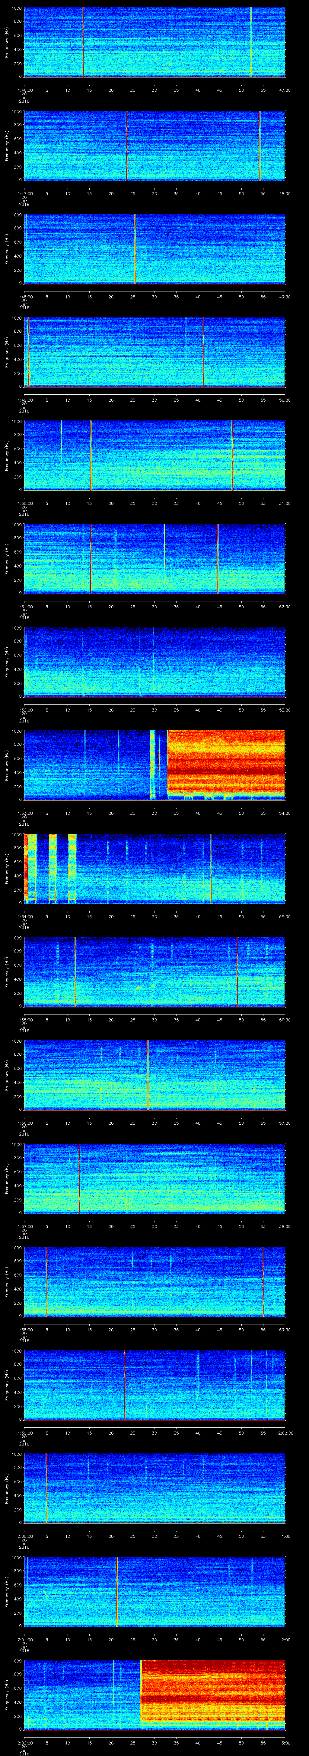Viewport: 309px width, 1756px height.
Task: Click the 47:00 end time label
Action: 285,90
